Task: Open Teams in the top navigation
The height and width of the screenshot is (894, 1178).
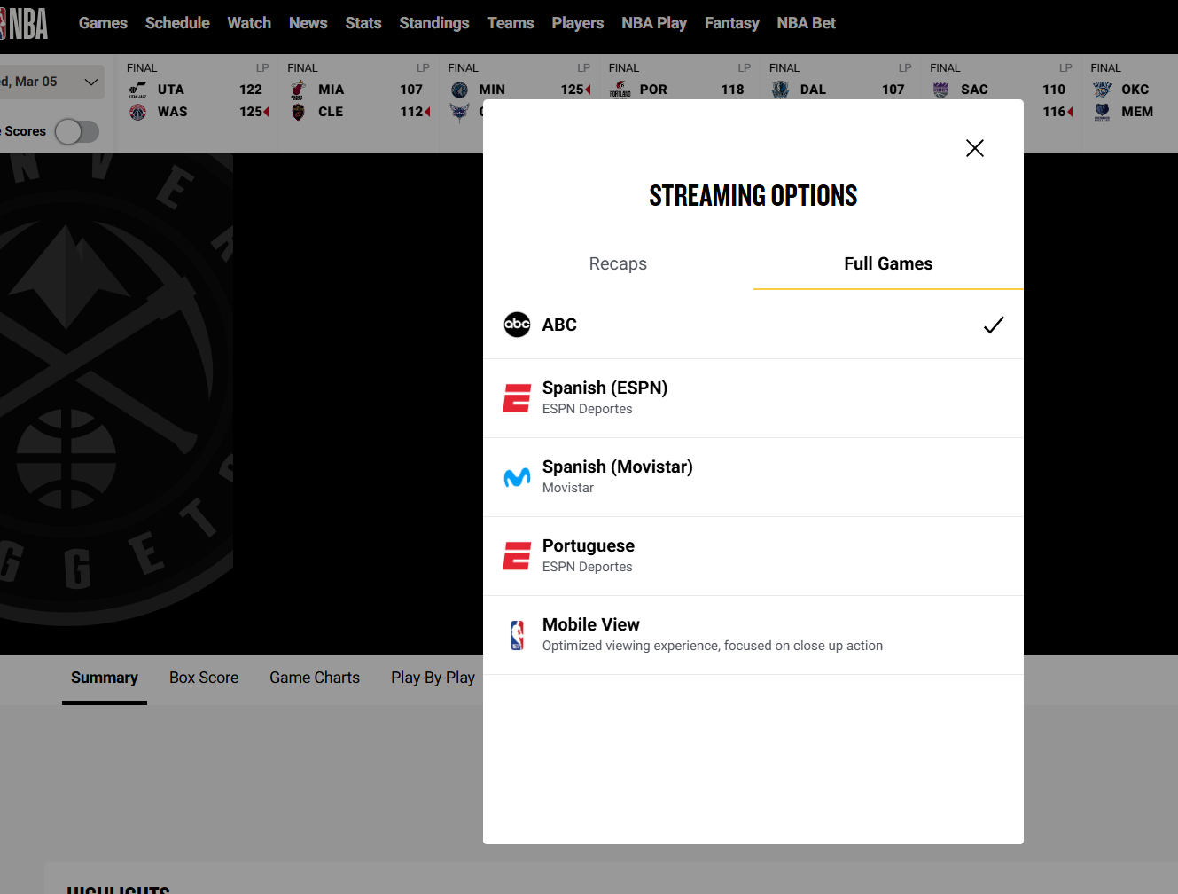Action: point(511,23)
